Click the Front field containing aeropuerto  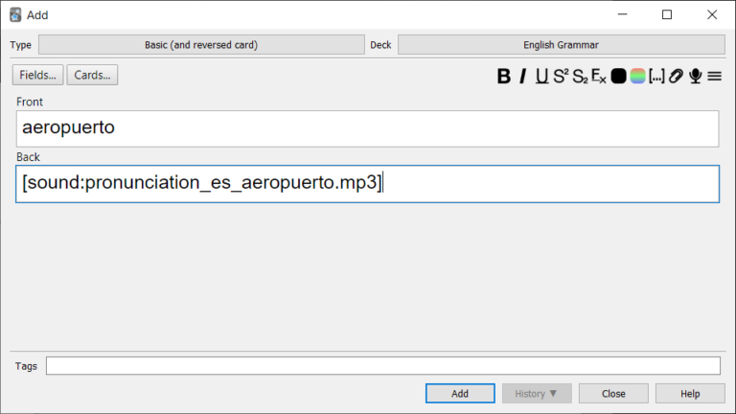[x=367, y=128]
